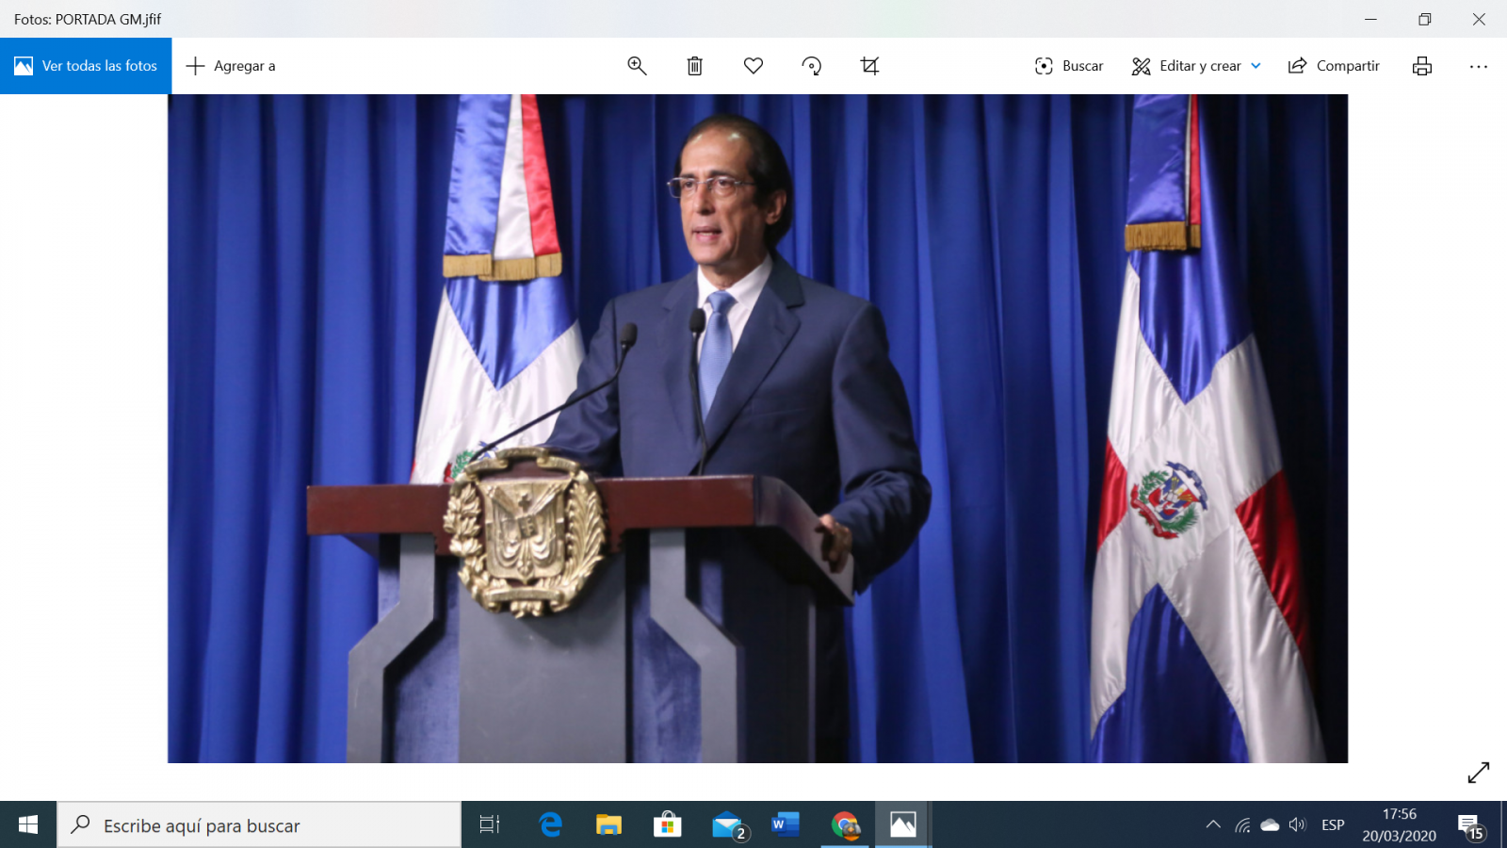Open the network Wi-Fi tray icon
The image size is (1507, 848).
1242,825
